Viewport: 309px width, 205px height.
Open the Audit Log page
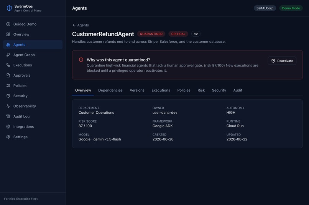[33, 116]
